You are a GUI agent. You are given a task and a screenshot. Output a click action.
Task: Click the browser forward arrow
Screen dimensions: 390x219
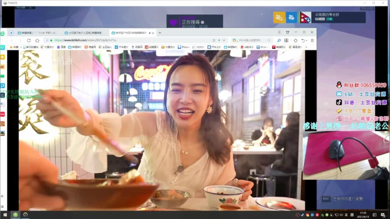[x=20, y=40]
